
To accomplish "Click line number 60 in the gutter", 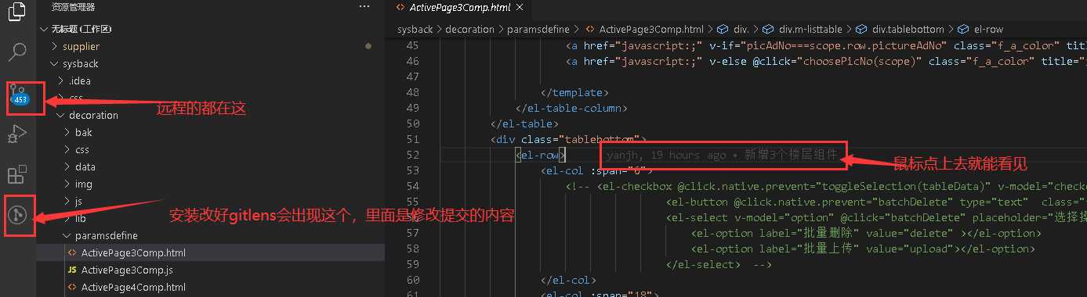I will click(x=413, y=280).
